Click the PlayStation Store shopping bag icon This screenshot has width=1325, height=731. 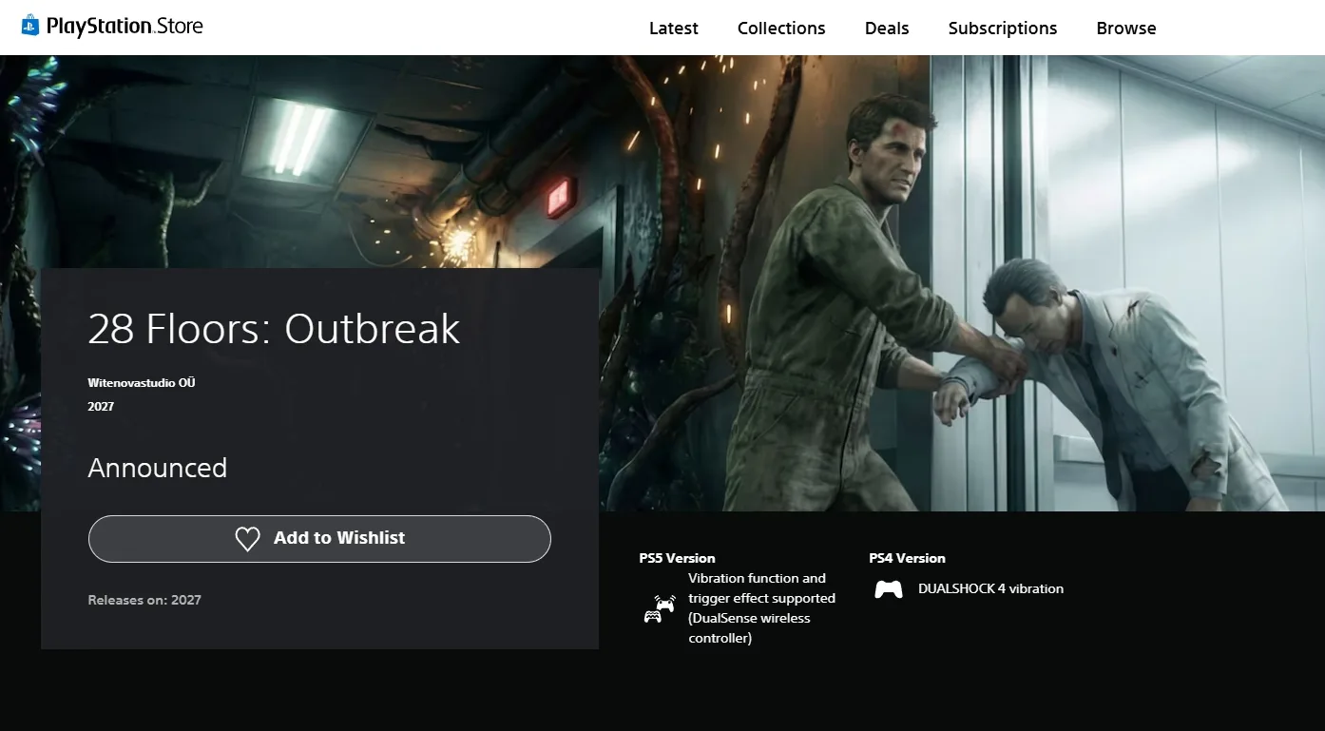pos(30,26)
